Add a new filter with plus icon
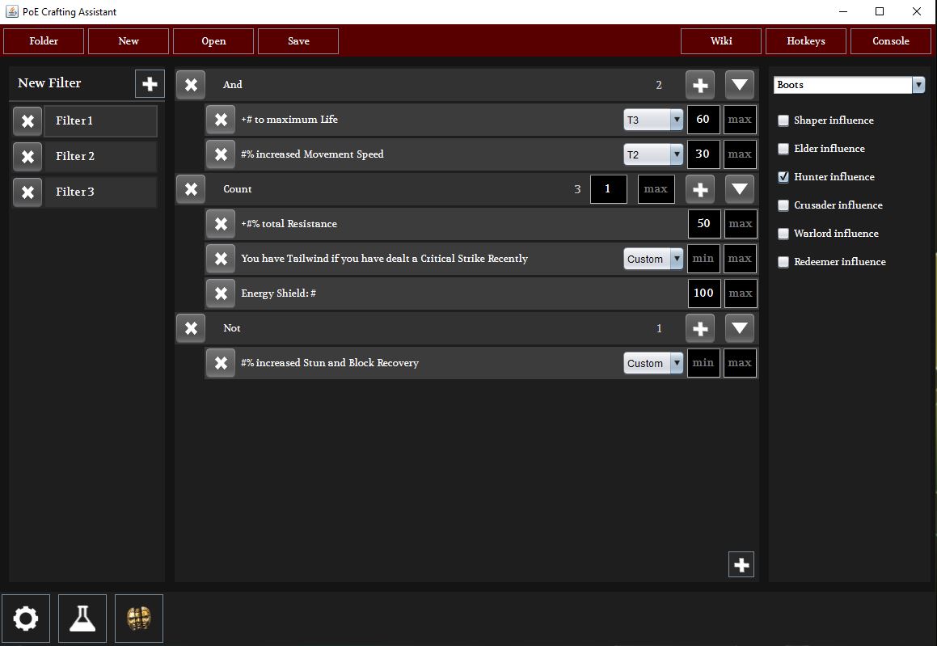 click(x=150, y=83)
